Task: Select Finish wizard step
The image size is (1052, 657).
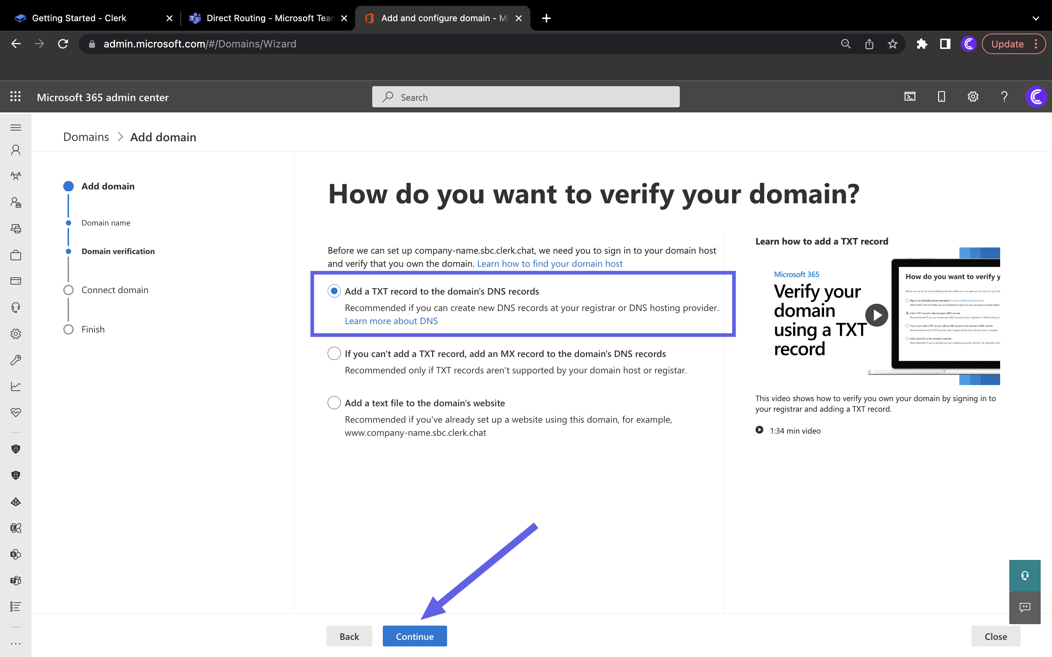Action: coord(93,329)
